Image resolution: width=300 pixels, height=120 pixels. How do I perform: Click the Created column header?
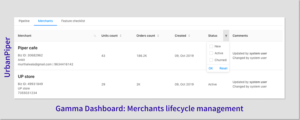(x=181, y=36)
